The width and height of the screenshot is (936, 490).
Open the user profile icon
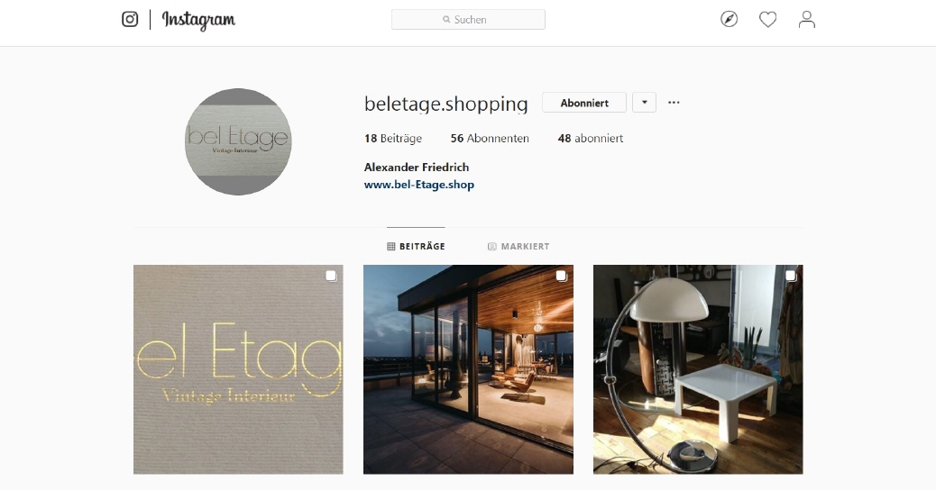click(806, 19)
